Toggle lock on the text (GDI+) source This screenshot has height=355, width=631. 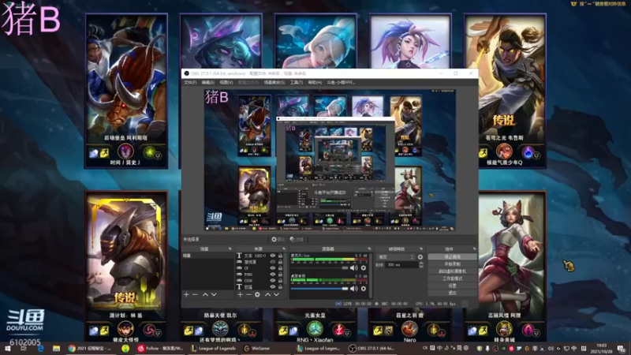[x=281, y=256]
